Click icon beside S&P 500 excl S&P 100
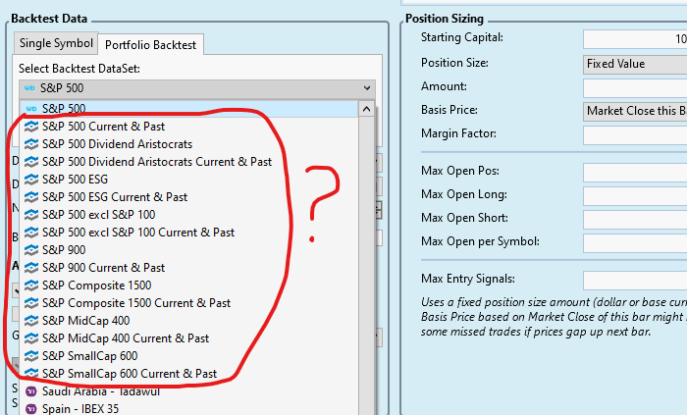Screen dimensions: 687x415 pyautogui.click(x=31, y=215)
